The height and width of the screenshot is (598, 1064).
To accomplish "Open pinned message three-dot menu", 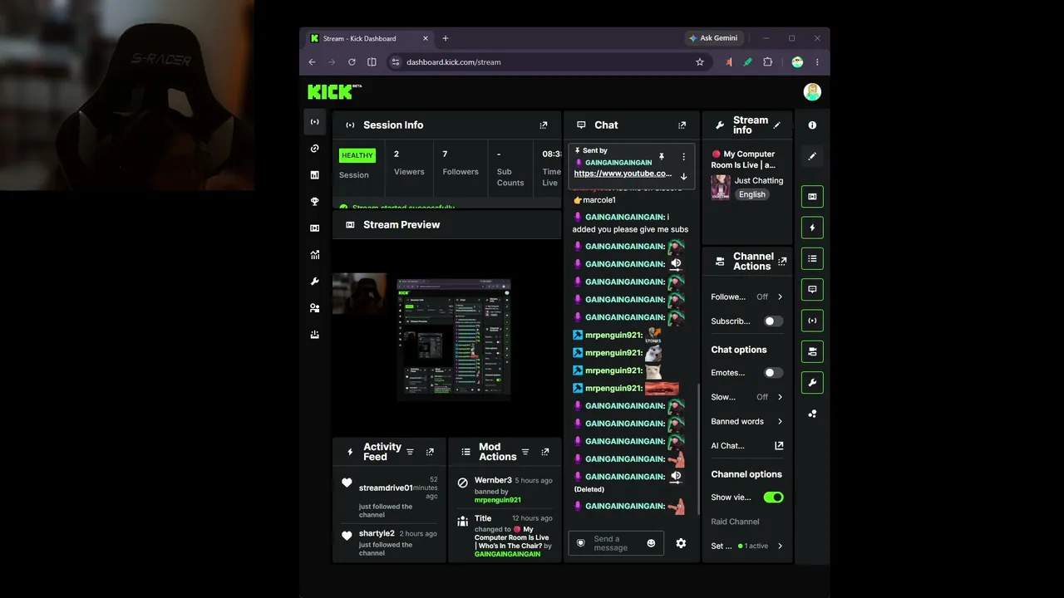I will tap(684, 156).
